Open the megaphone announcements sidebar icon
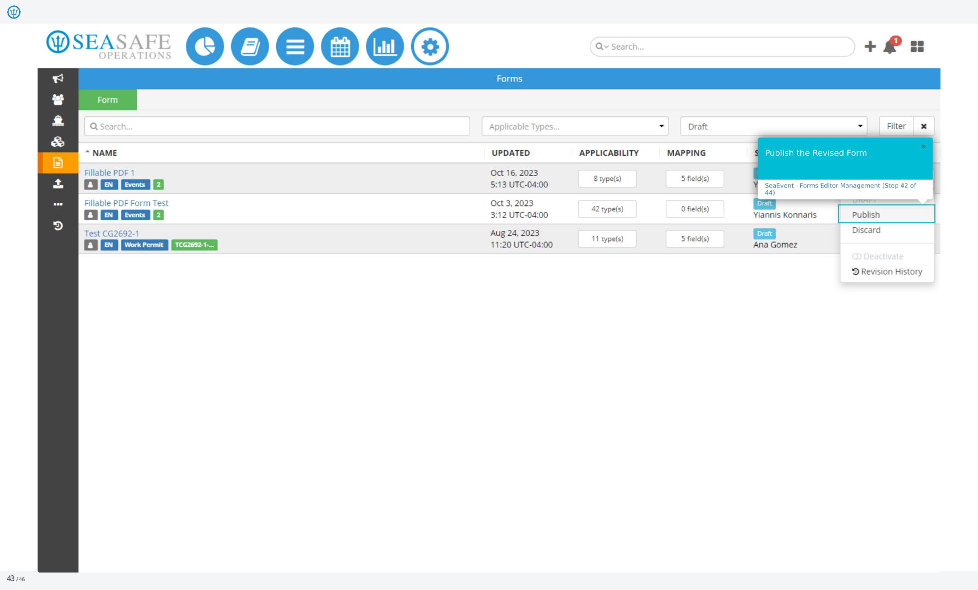The image size is (978, 590). tap(58, 79)
